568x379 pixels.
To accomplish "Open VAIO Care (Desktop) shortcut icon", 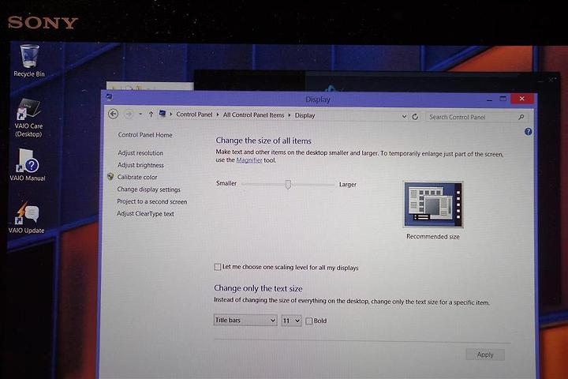I will click(x=28, y=117).
